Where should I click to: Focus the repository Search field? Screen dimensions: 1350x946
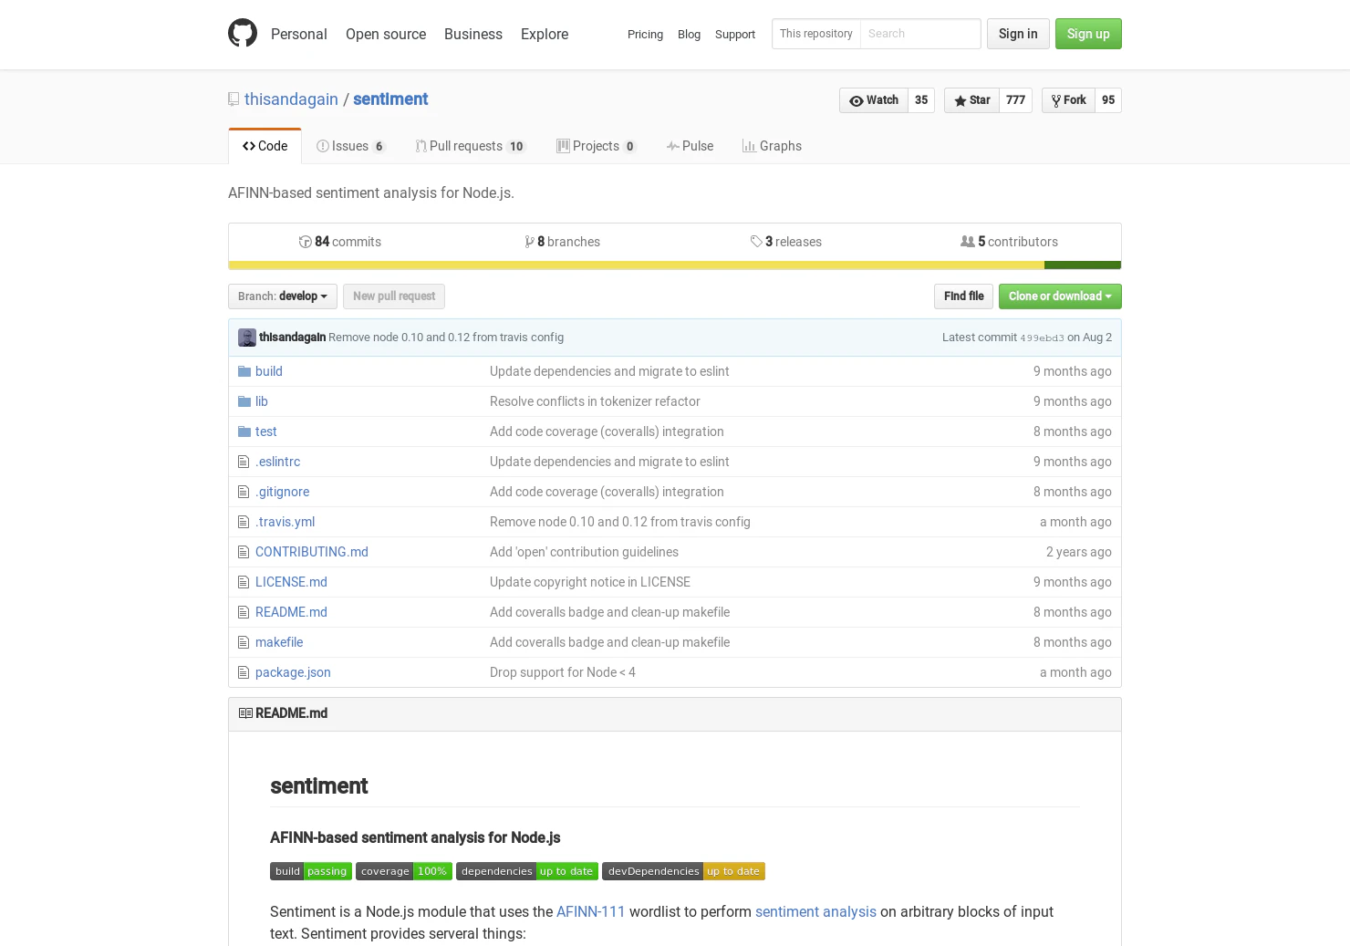point(920,34)
